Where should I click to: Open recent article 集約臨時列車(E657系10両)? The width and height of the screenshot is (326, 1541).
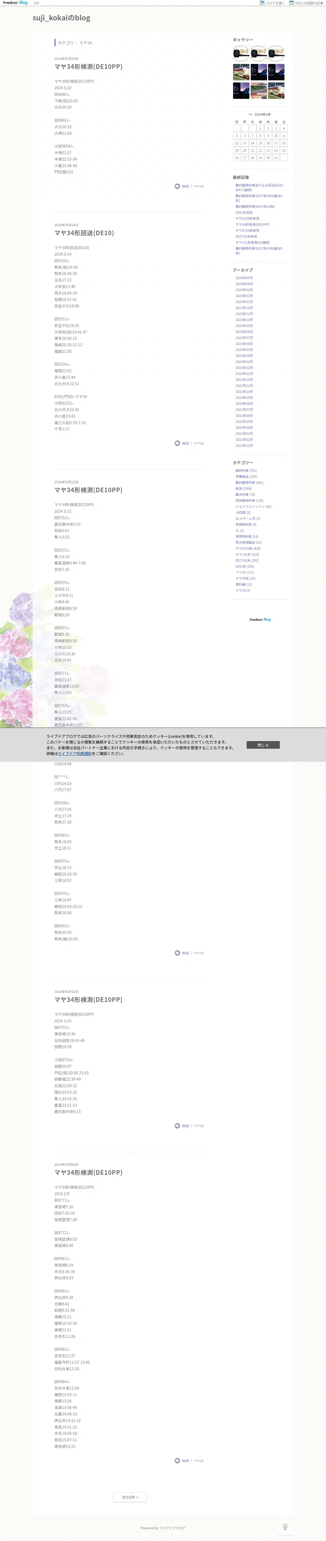click(x=255, y=206)
